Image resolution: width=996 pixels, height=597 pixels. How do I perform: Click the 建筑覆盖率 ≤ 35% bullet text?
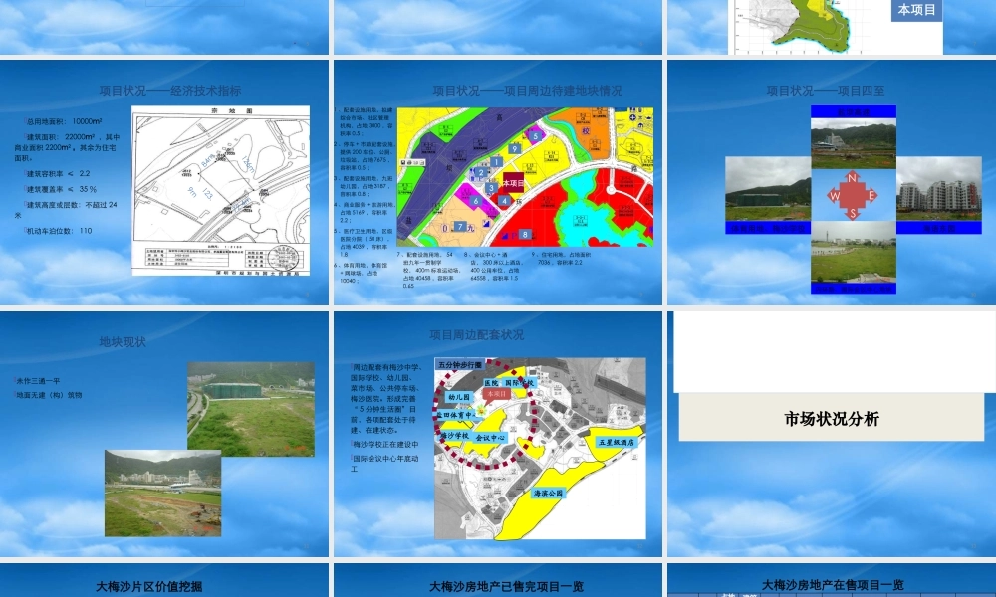(x=61, y=189)
